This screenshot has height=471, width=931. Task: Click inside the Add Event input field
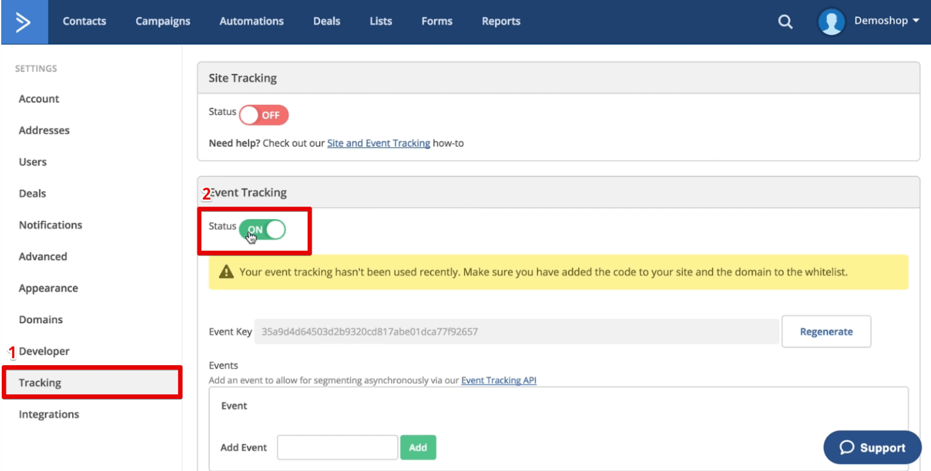pos(337,447)
